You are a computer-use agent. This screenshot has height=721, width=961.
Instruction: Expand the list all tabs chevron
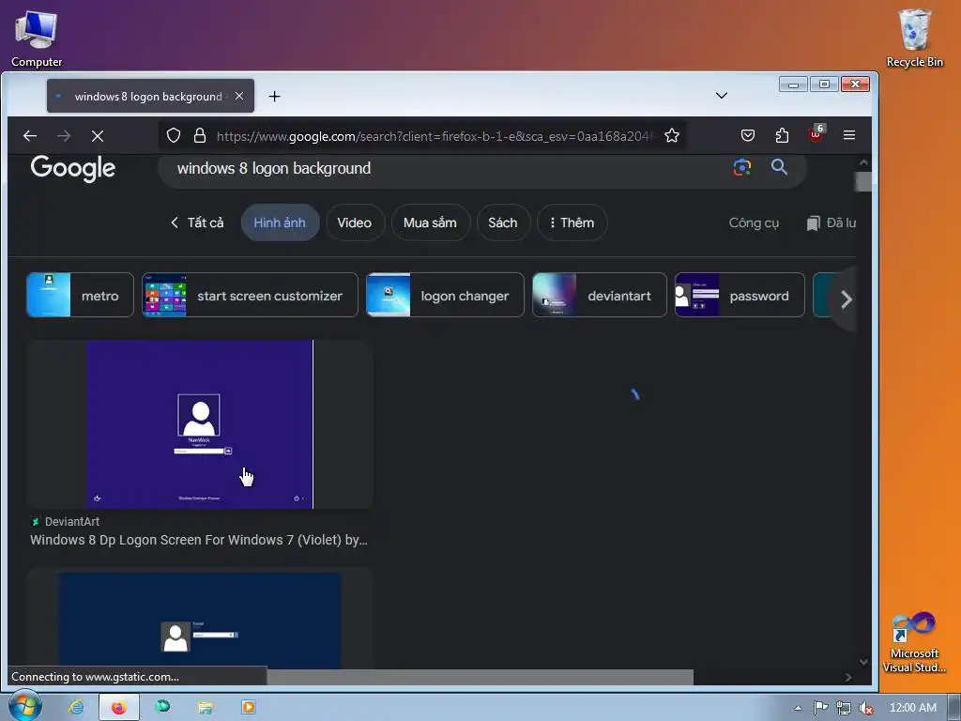pos(722,96)
